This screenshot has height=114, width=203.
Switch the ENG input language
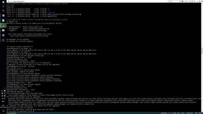(x=3, y=101)
